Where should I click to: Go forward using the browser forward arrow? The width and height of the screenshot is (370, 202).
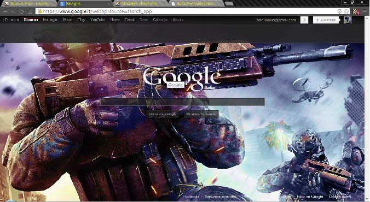[x=13, y=11]
